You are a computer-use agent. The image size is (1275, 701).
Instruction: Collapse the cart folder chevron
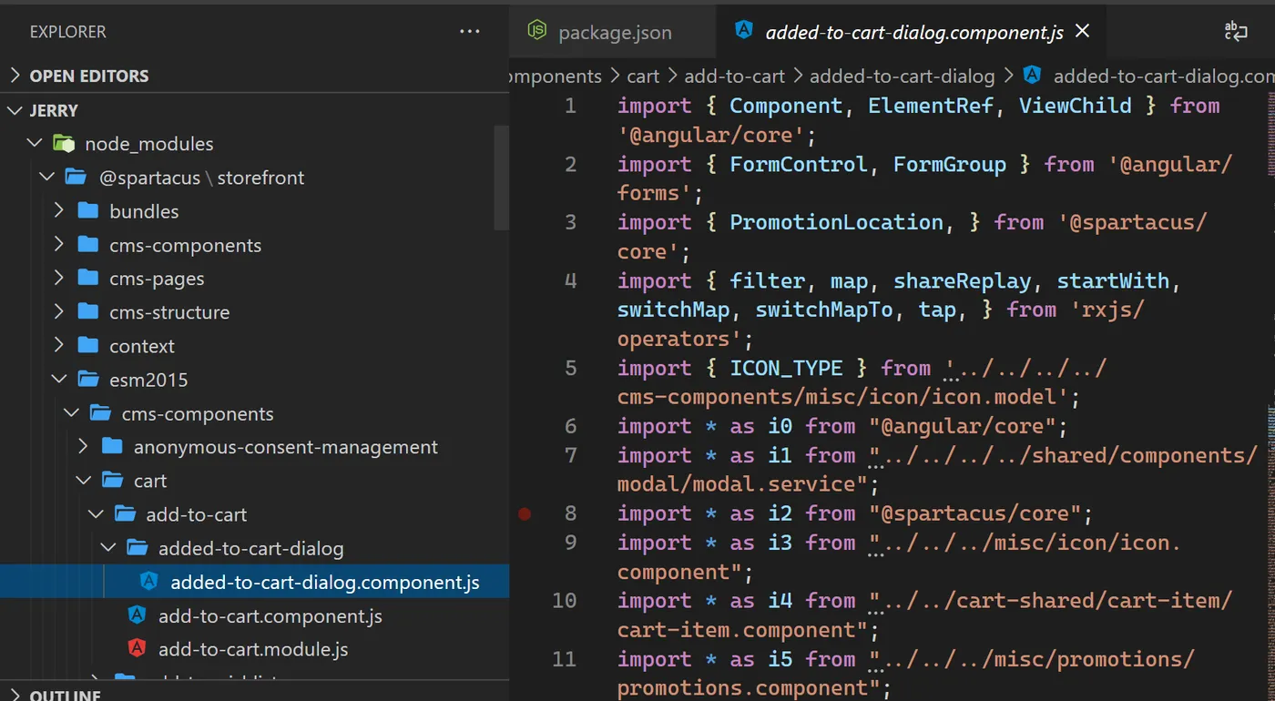pyautogui.click(x=84, y=480)
